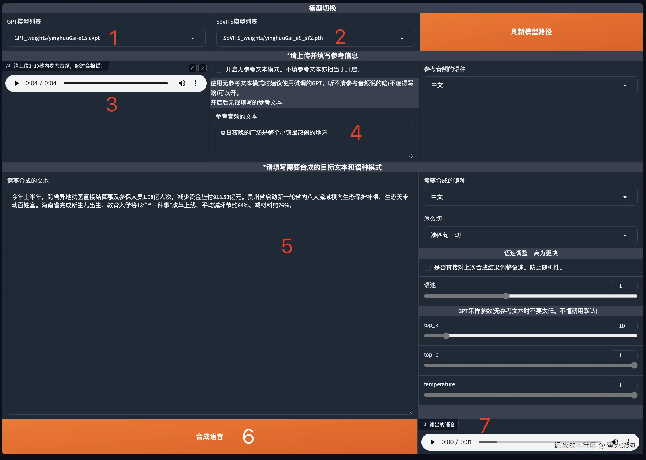
Task: Mute the reference audio volume icon
Action: click(x=182, y=83)
